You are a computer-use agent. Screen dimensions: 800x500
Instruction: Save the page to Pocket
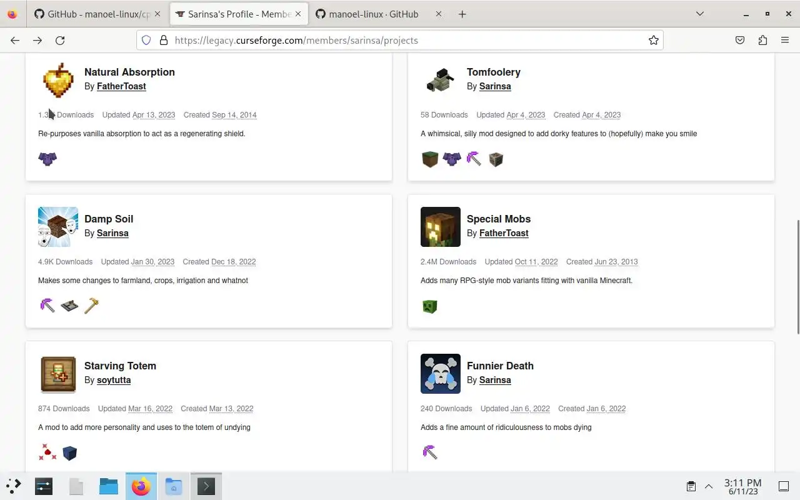point(740,40)
